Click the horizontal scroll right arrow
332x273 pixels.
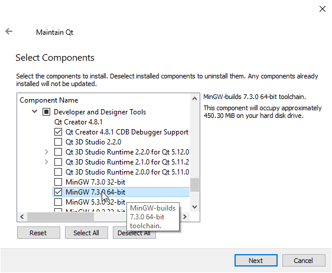click(185, 216)
